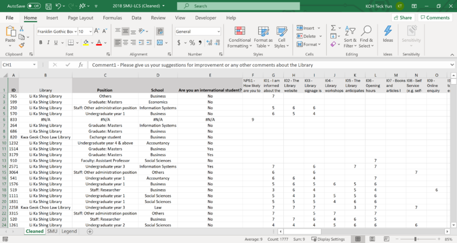Click the Insert Function fx icon

pos(81,65)
